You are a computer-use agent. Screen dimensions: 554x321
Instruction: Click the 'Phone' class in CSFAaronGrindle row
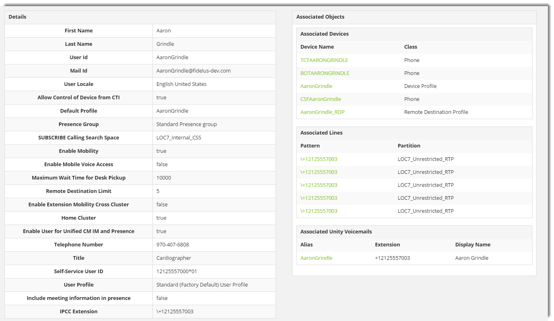coord(412,99)
